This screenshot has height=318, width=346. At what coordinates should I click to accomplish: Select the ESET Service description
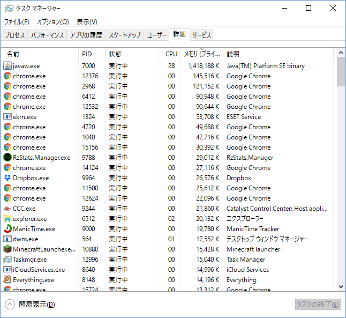[x=244, y=117]
